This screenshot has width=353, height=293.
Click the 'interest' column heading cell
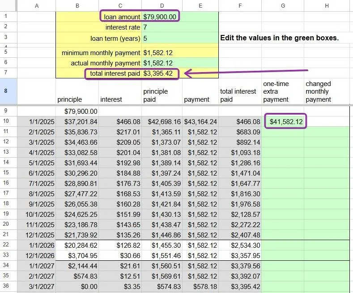(x=120, y=91)
